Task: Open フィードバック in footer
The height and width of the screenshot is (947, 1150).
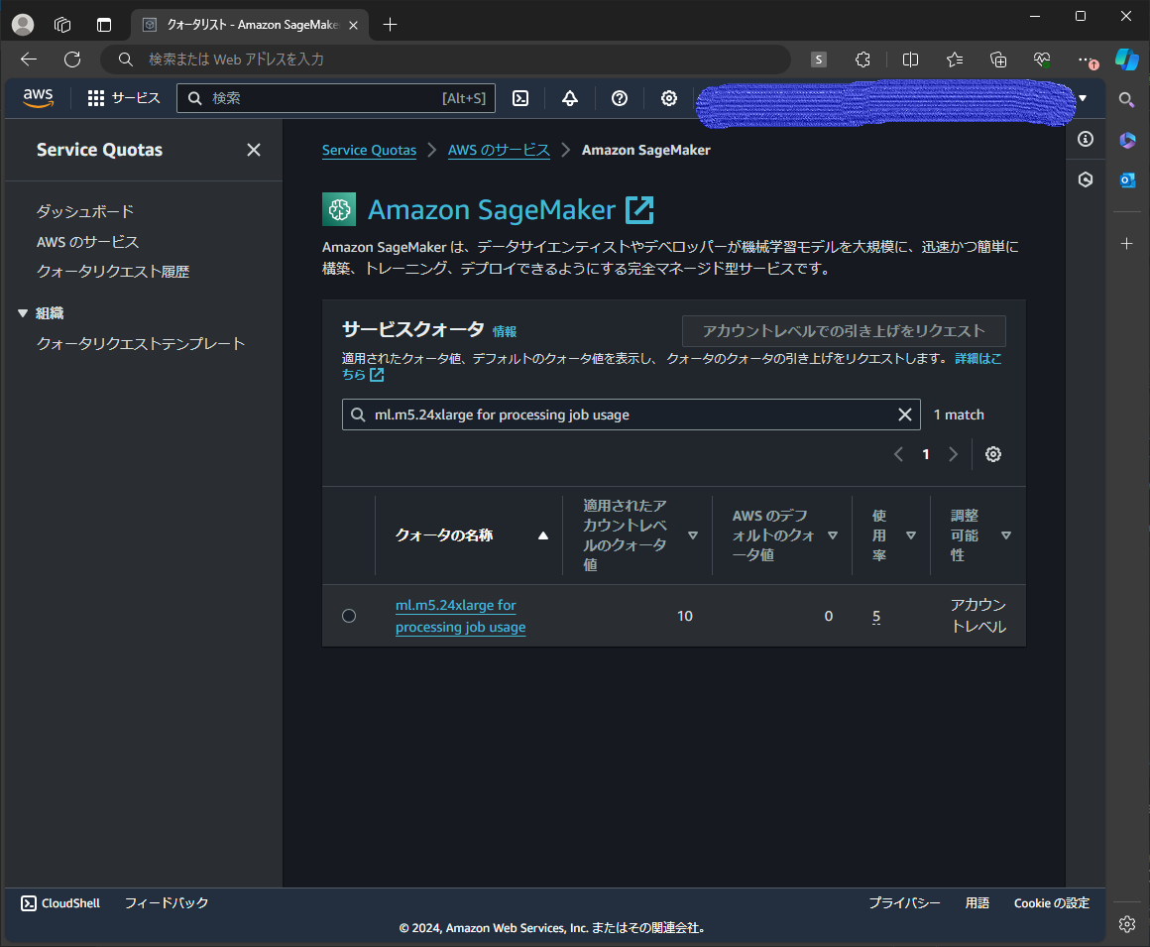Action: (x=167, y=903)
